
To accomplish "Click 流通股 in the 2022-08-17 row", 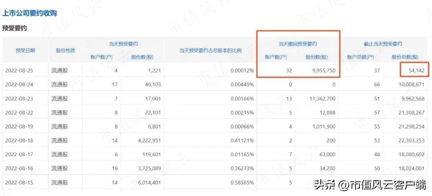I will [x=59, y=155].
